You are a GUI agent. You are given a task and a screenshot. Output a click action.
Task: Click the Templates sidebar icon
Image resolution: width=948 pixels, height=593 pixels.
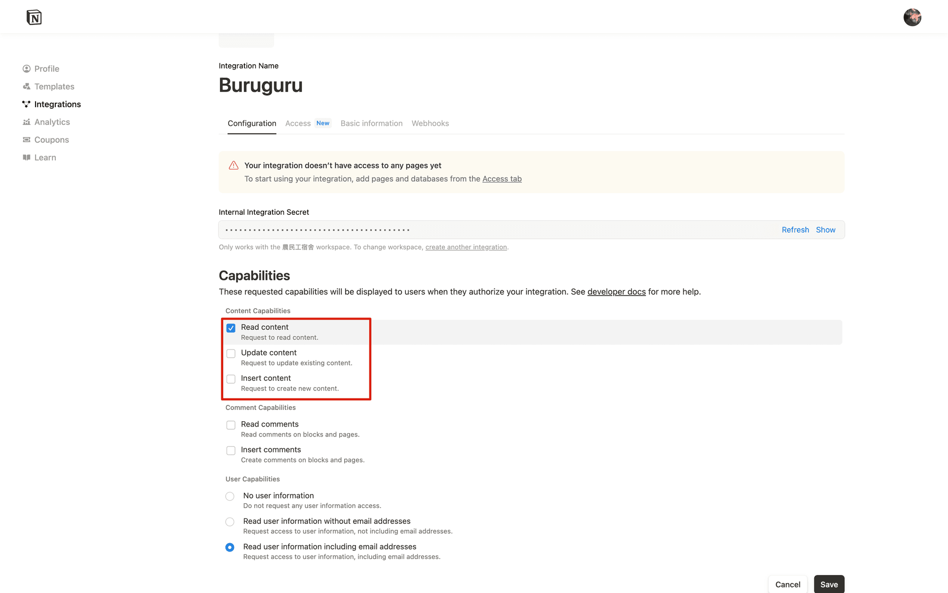tap(27, 86)
